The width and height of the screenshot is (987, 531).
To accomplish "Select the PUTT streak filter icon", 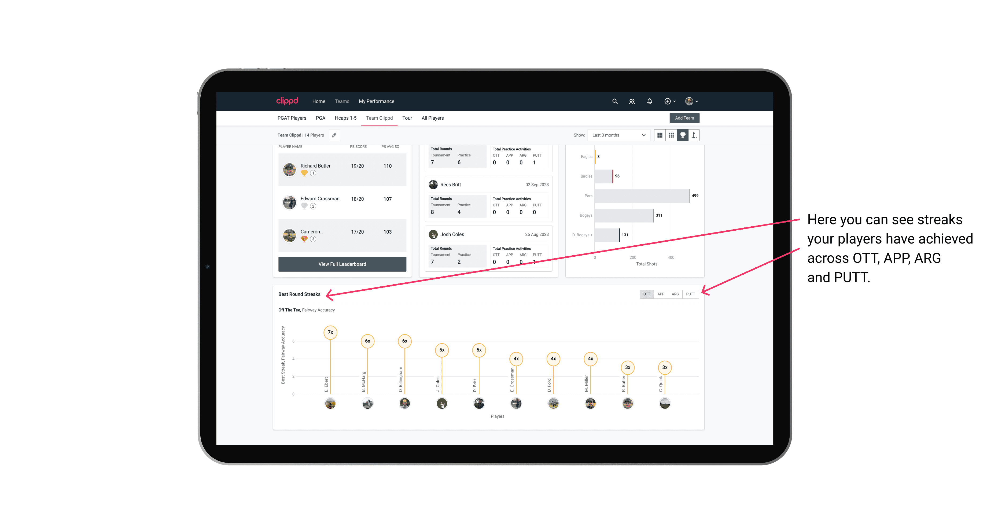I will (x=691, y=294).
